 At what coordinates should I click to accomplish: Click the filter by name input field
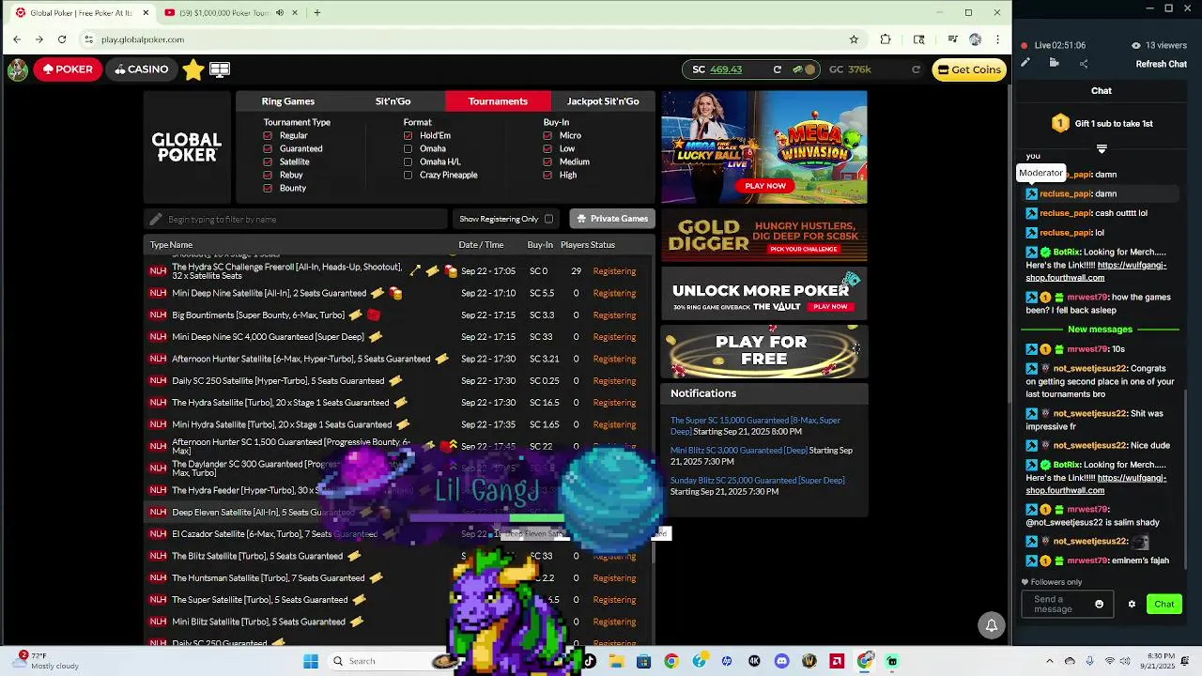pos(296,219)
